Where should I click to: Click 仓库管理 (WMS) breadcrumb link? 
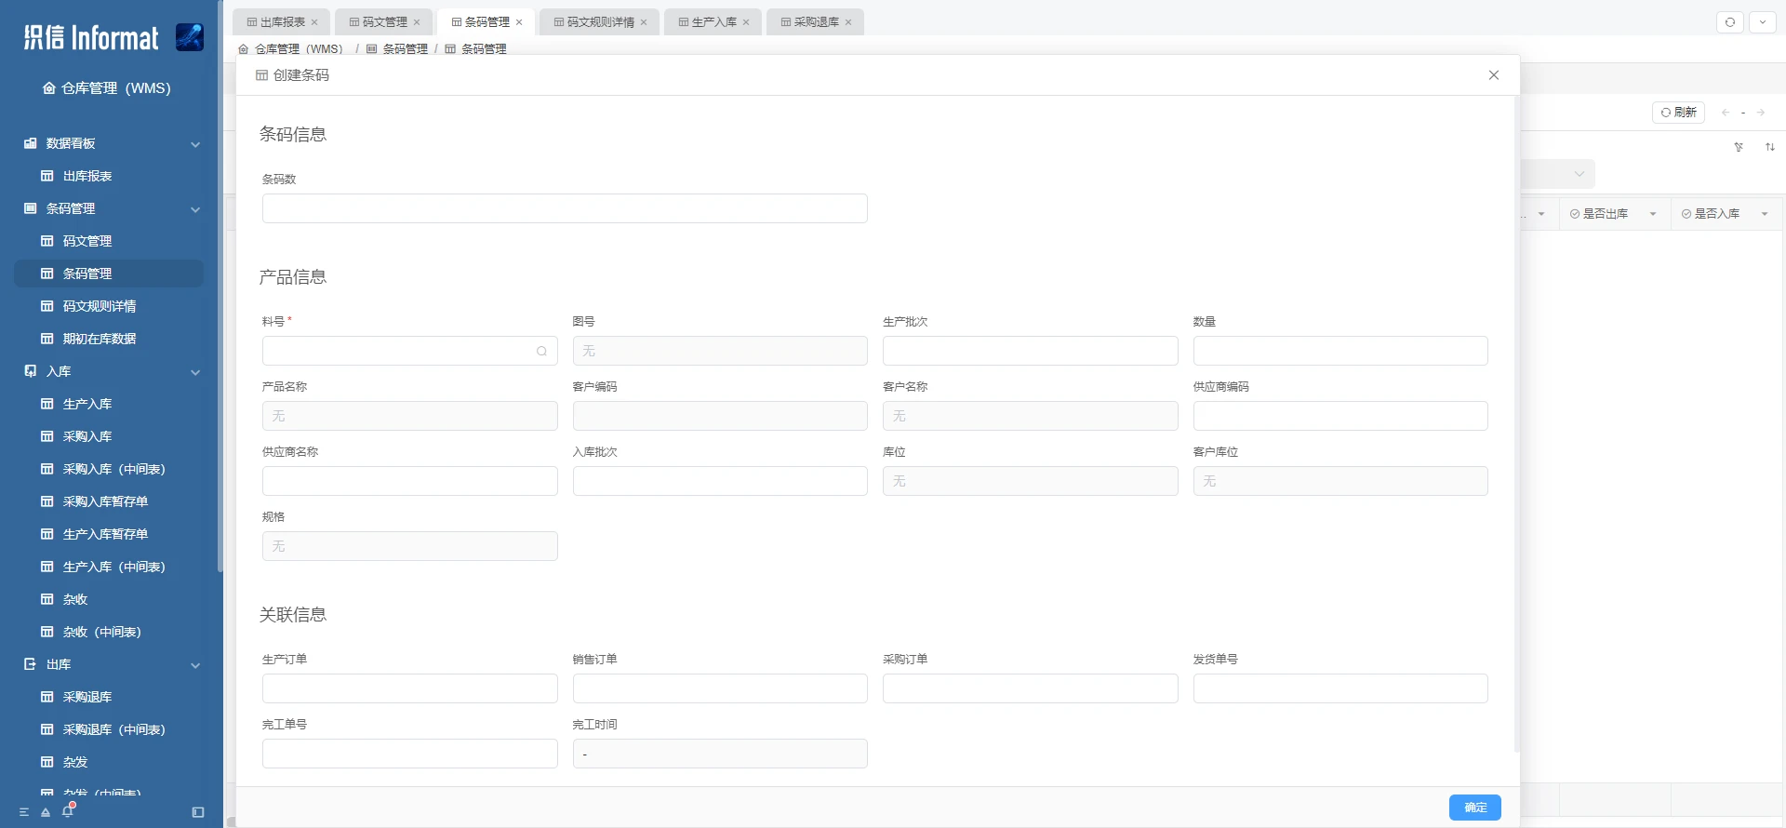(x=300, y=49)
